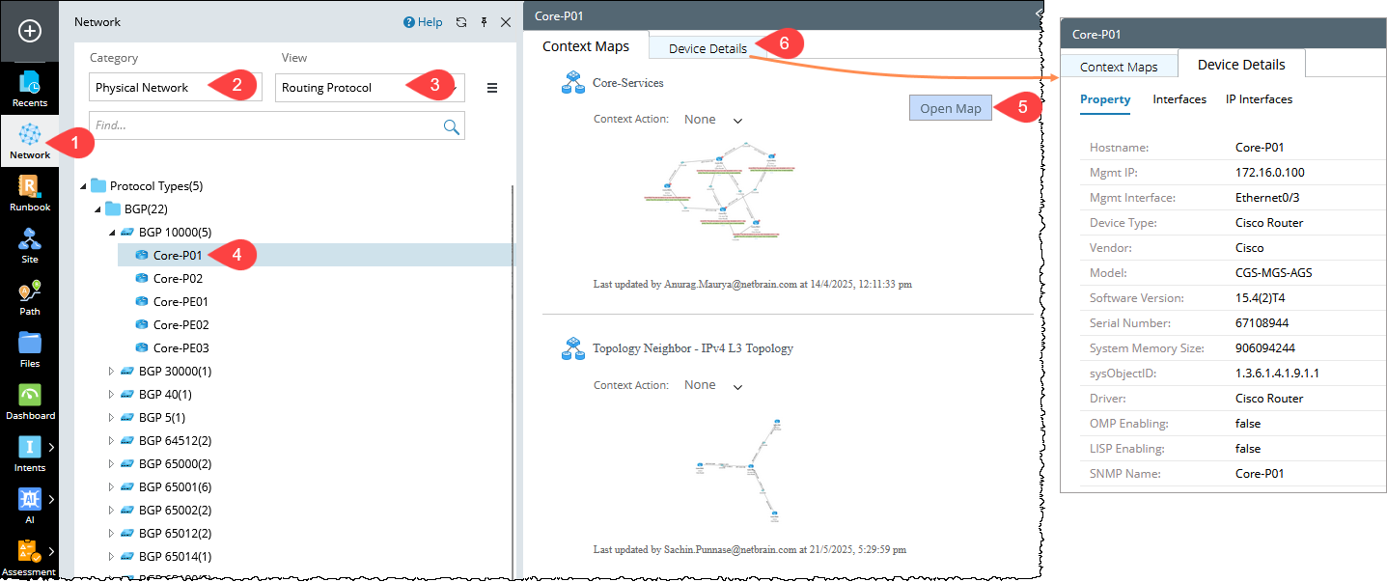Open the IP Interfaces sub-tab
Screen dimensions: 1387x582
(1259, 99)
